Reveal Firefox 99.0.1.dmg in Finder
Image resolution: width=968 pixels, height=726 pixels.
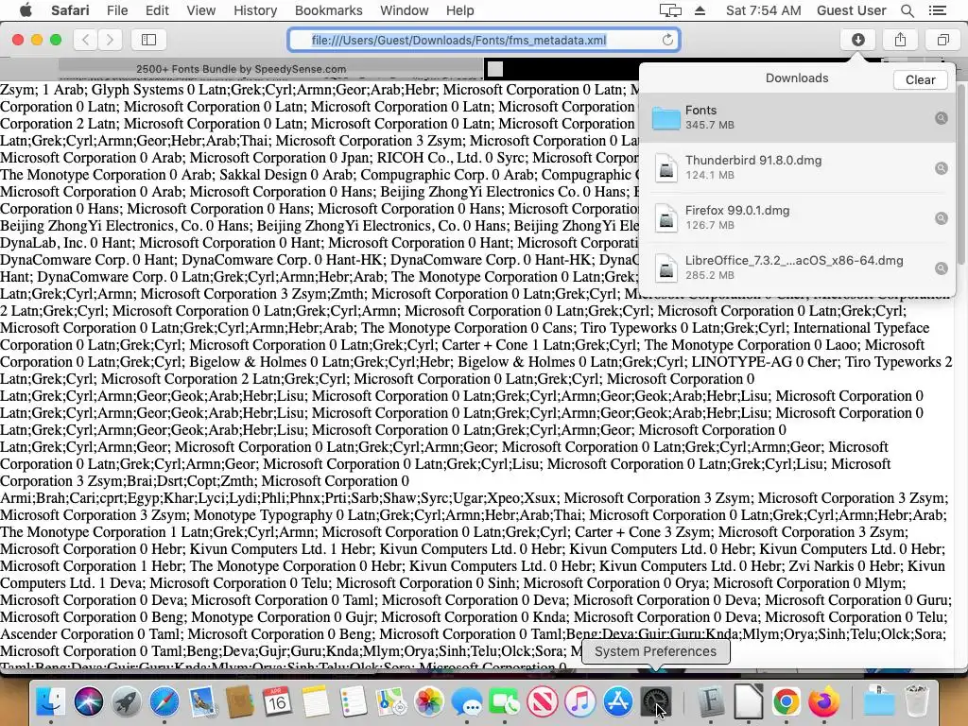coord(941,218)
